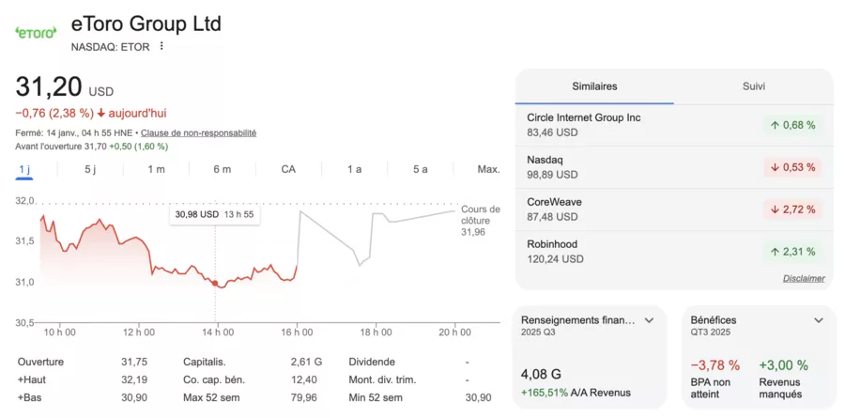The height and width of the screenshot is (418, 845).
Task: Click the Max 52 sem value 79,96
Action: pos(304,397)
